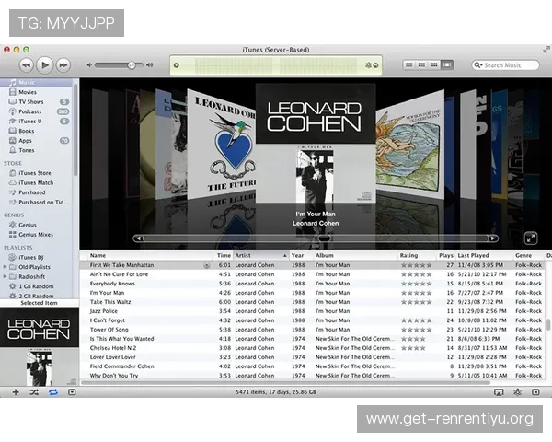The width and height of the screenshot is (552, 442).
Task: Sort by the Time column header
Action: point(224,256)
